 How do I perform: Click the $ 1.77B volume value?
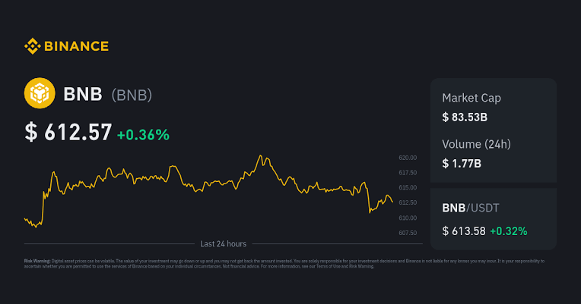point(462,163)
